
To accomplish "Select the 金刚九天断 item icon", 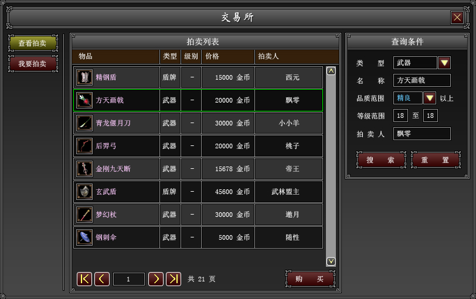I will [x=84, y=169].
